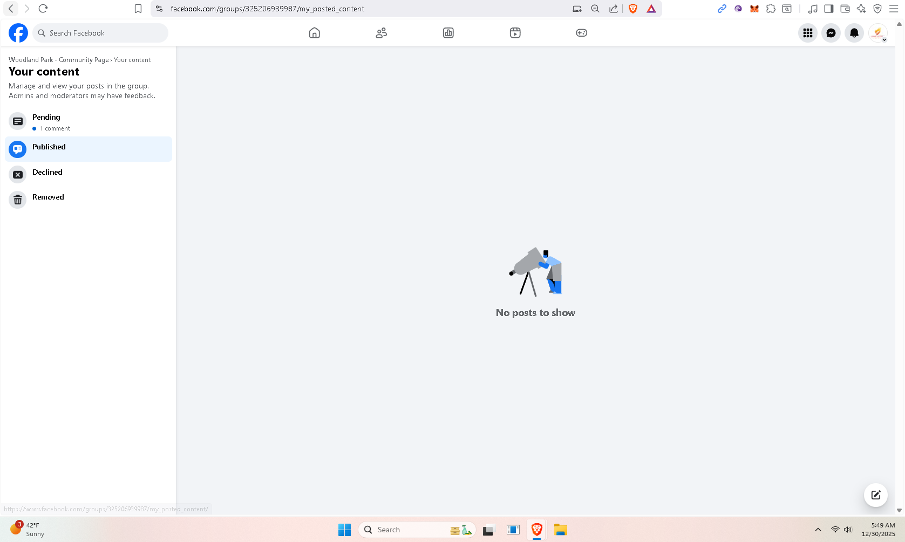Image resolution: width=905 pixels, height=542 pixels.
Task: Open Windows Start menu
Action: [x=344, y=530]
